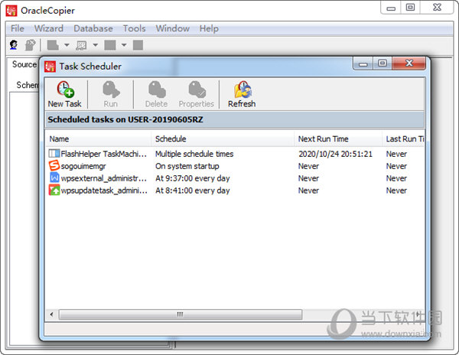
Task: Click 'Multiple schedule times' cell
Action: 194,154
